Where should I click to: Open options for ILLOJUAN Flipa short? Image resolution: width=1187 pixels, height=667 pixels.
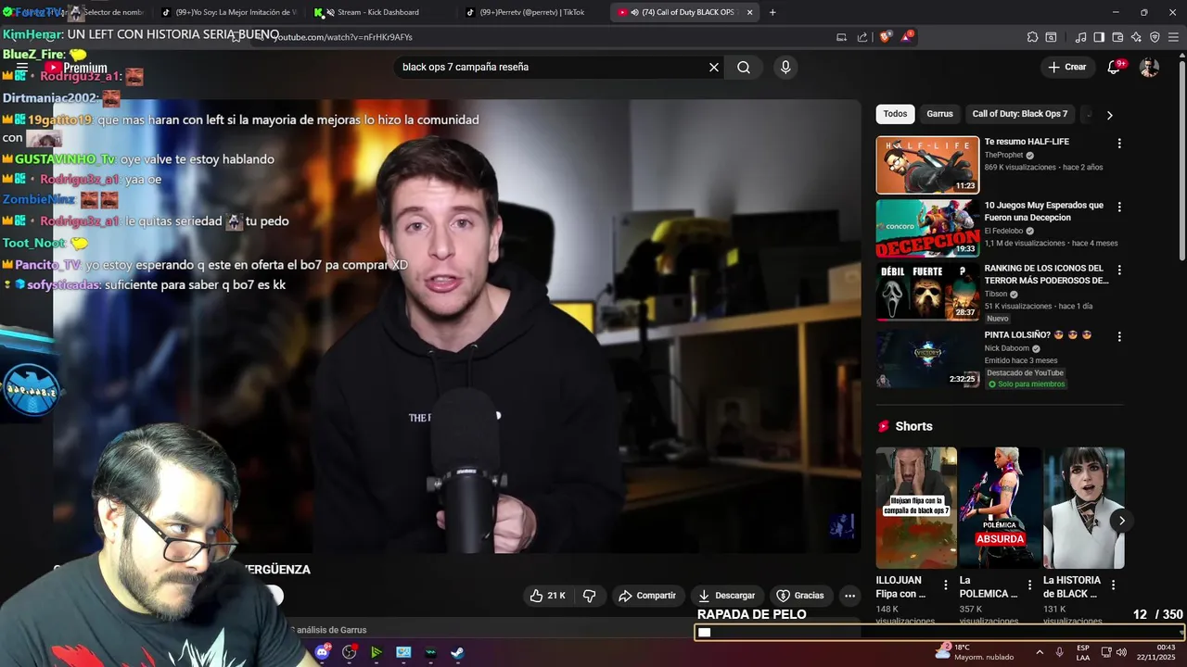point(946,585)
